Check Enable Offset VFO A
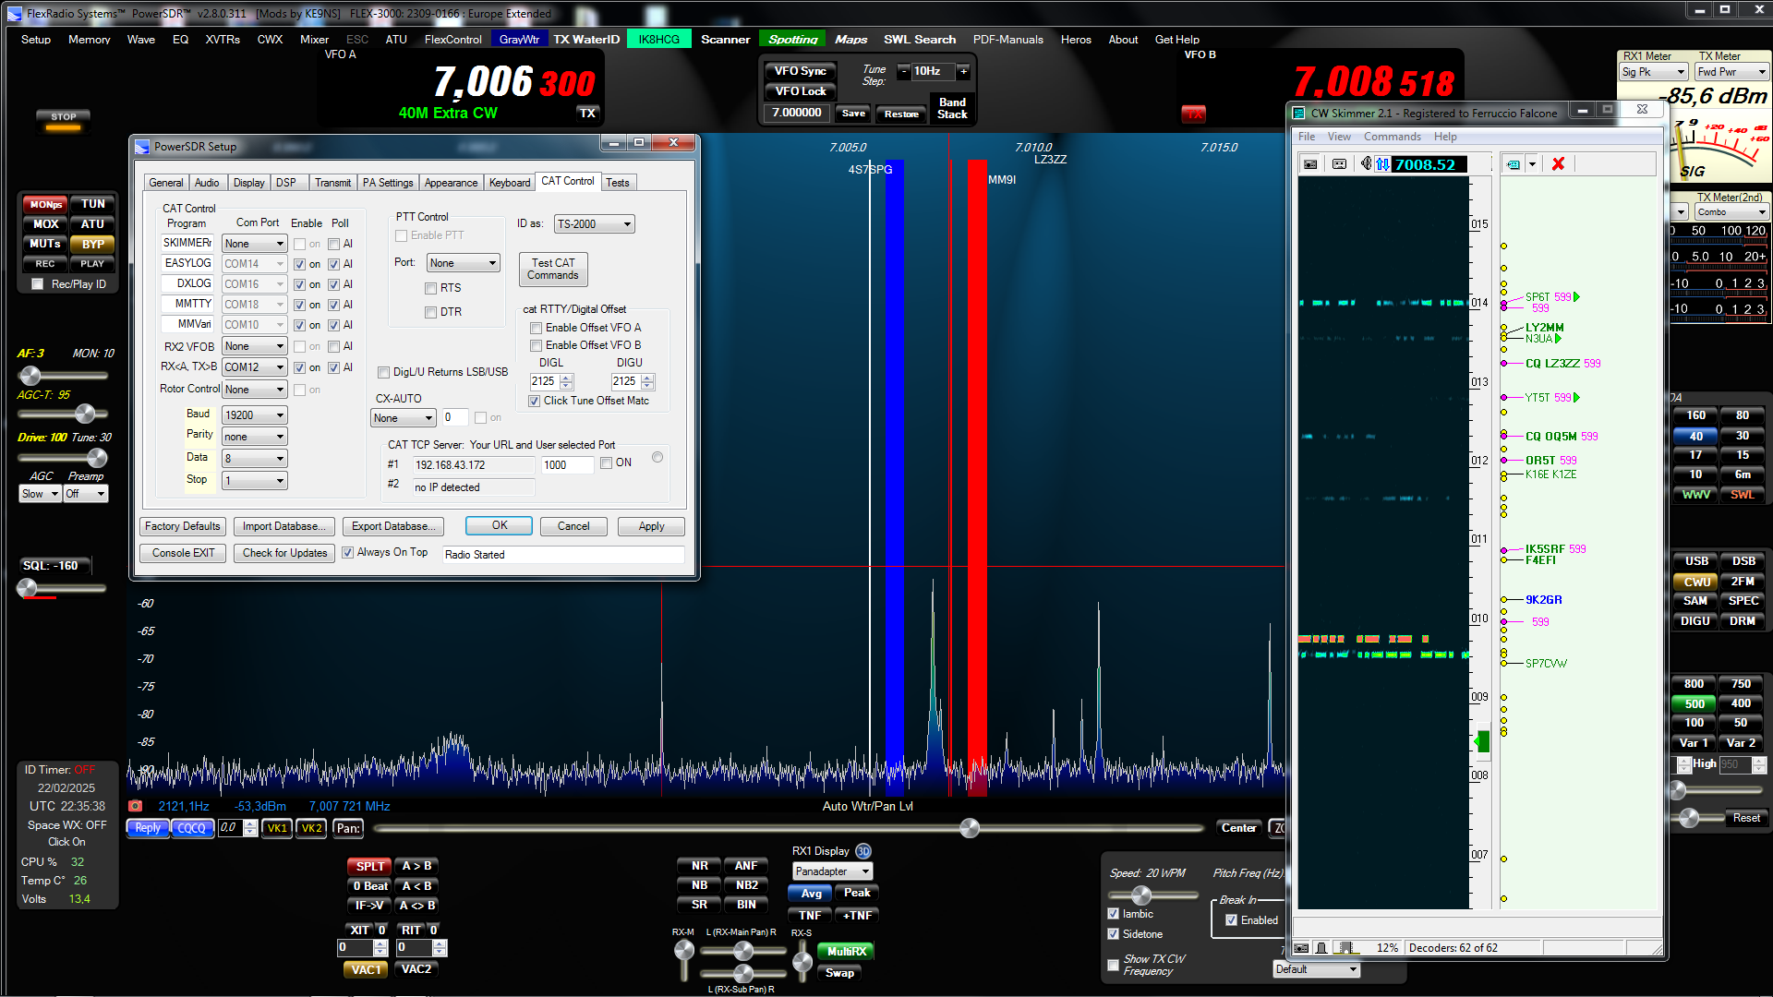 click(536, 328)
